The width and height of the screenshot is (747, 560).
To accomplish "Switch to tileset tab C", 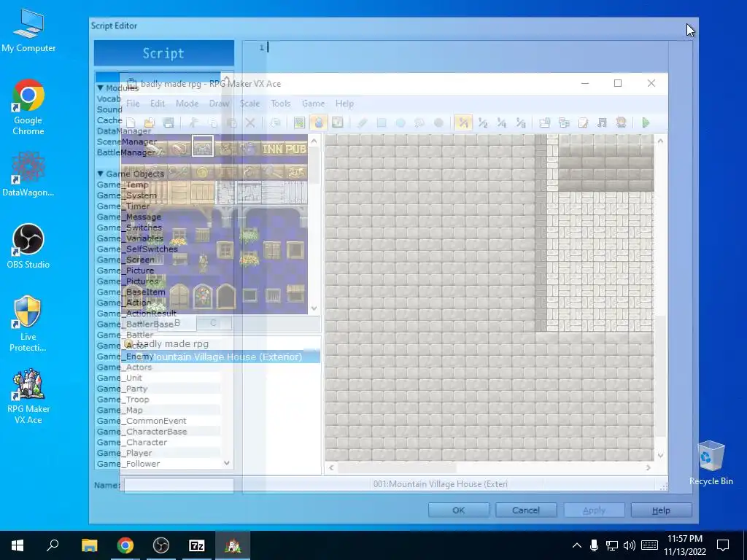I will (x=214, y=323).
